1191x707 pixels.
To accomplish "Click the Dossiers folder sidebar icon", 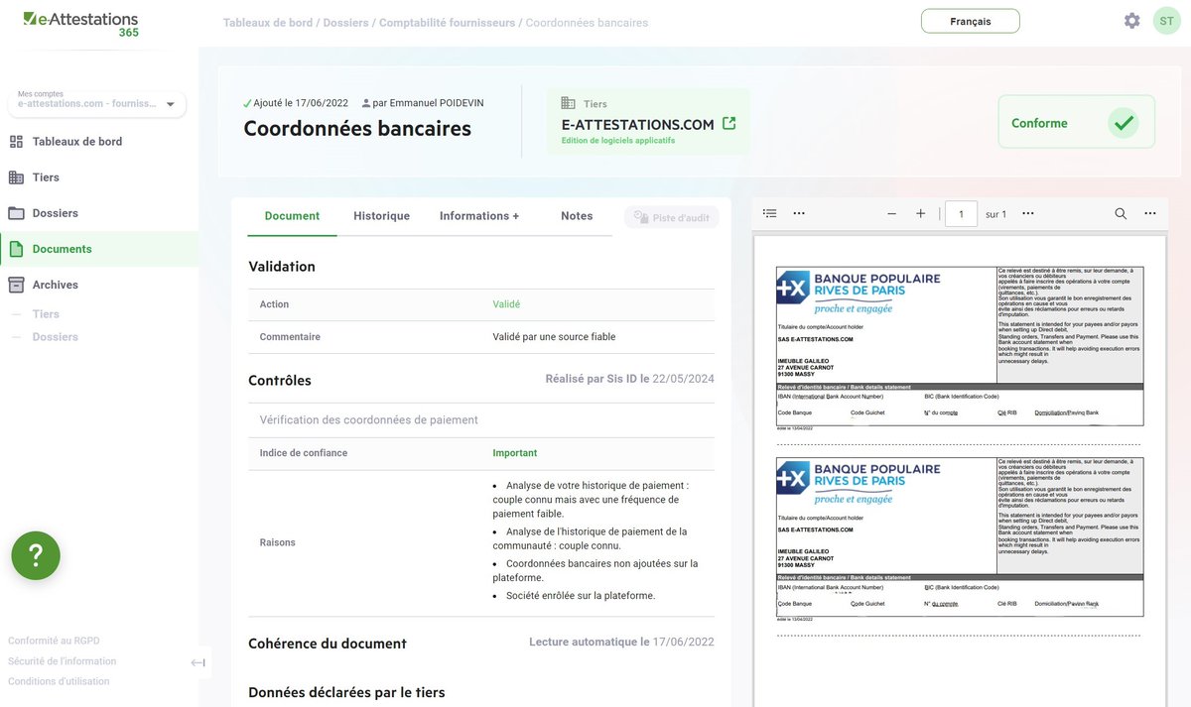I will tap(16, 213).
